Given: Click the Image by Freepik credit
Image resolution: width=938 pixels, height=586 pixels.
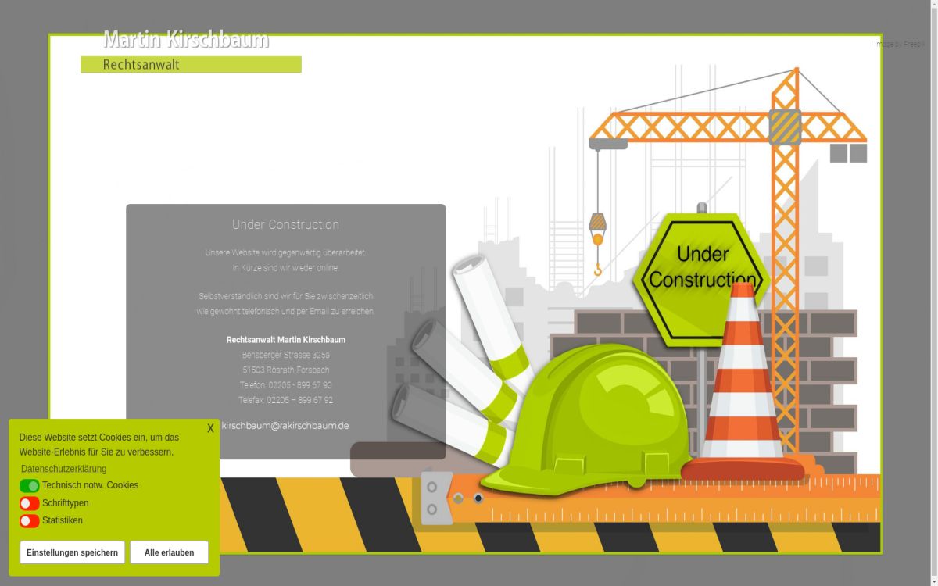Looking at the screenshot, I should tap(899, 45).
